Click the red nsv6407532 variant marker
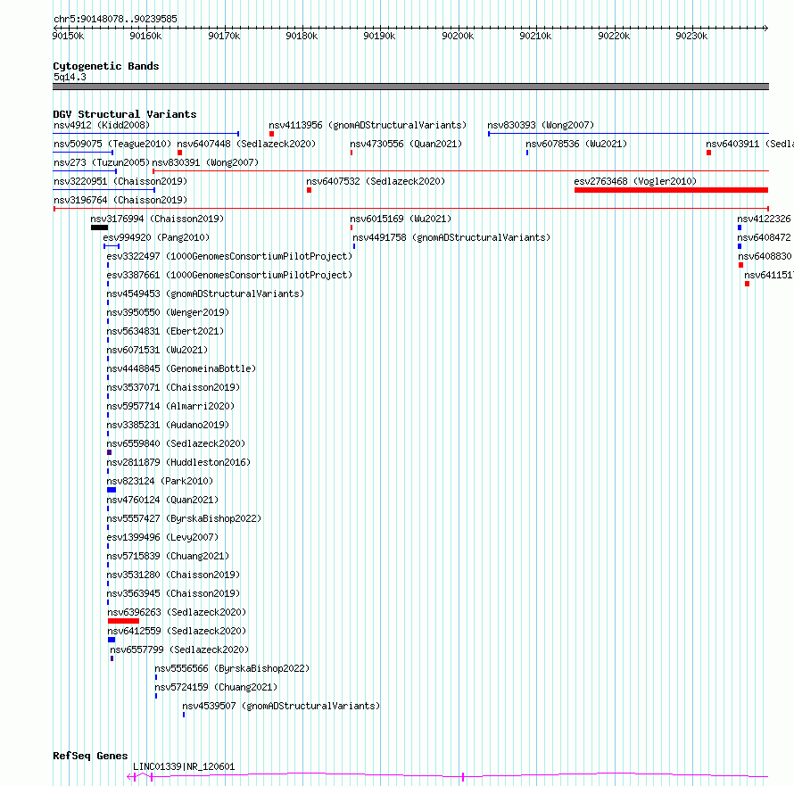The height and width of the screenshot is (786, 794). click(x=309, y=190)
